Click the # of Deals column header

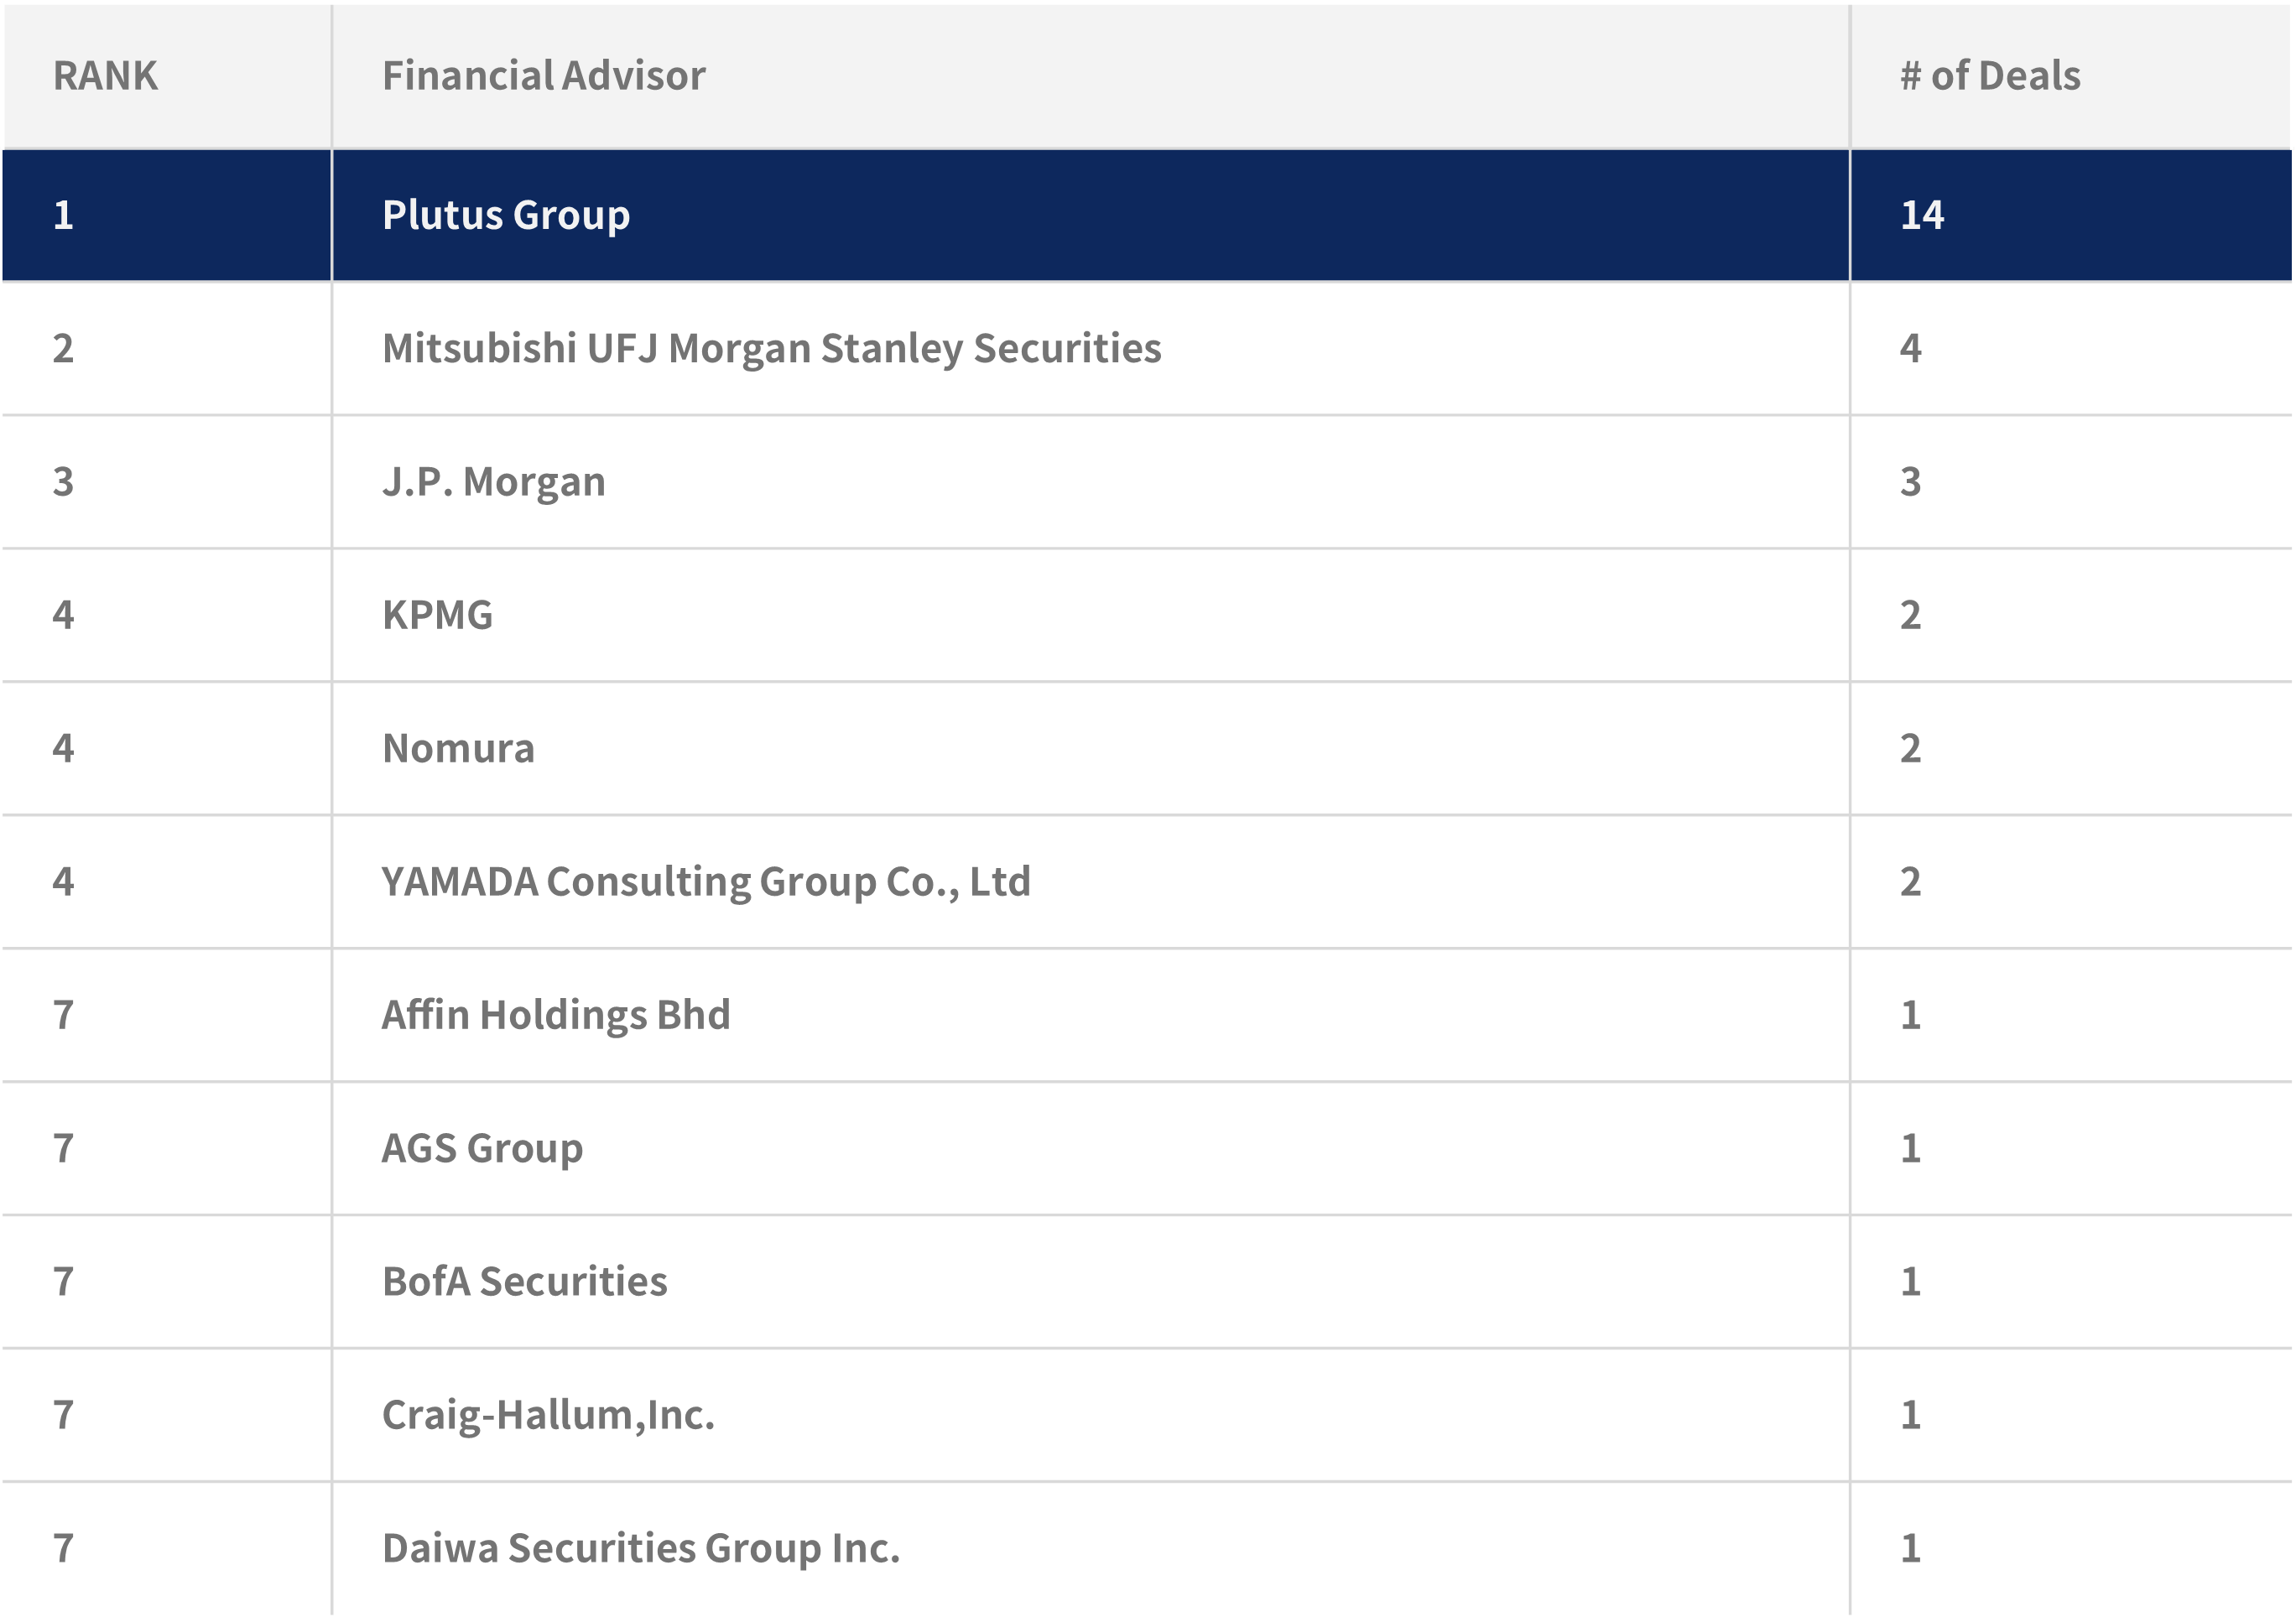[x=1989, y=76]
